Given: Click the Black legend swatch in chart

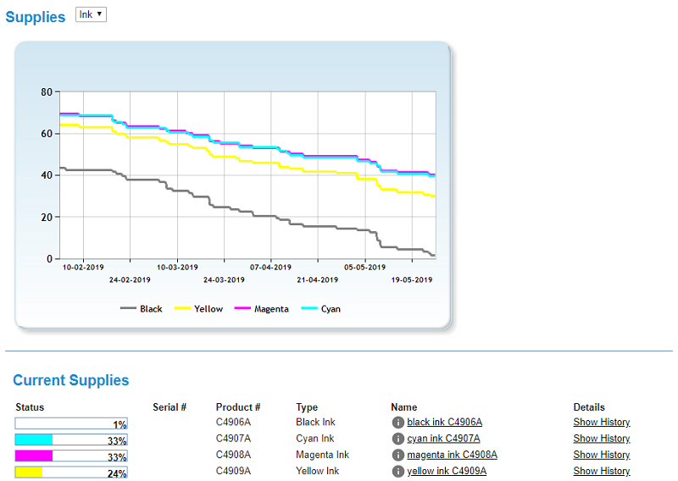Looking at the screenshot, I should 129,308.
